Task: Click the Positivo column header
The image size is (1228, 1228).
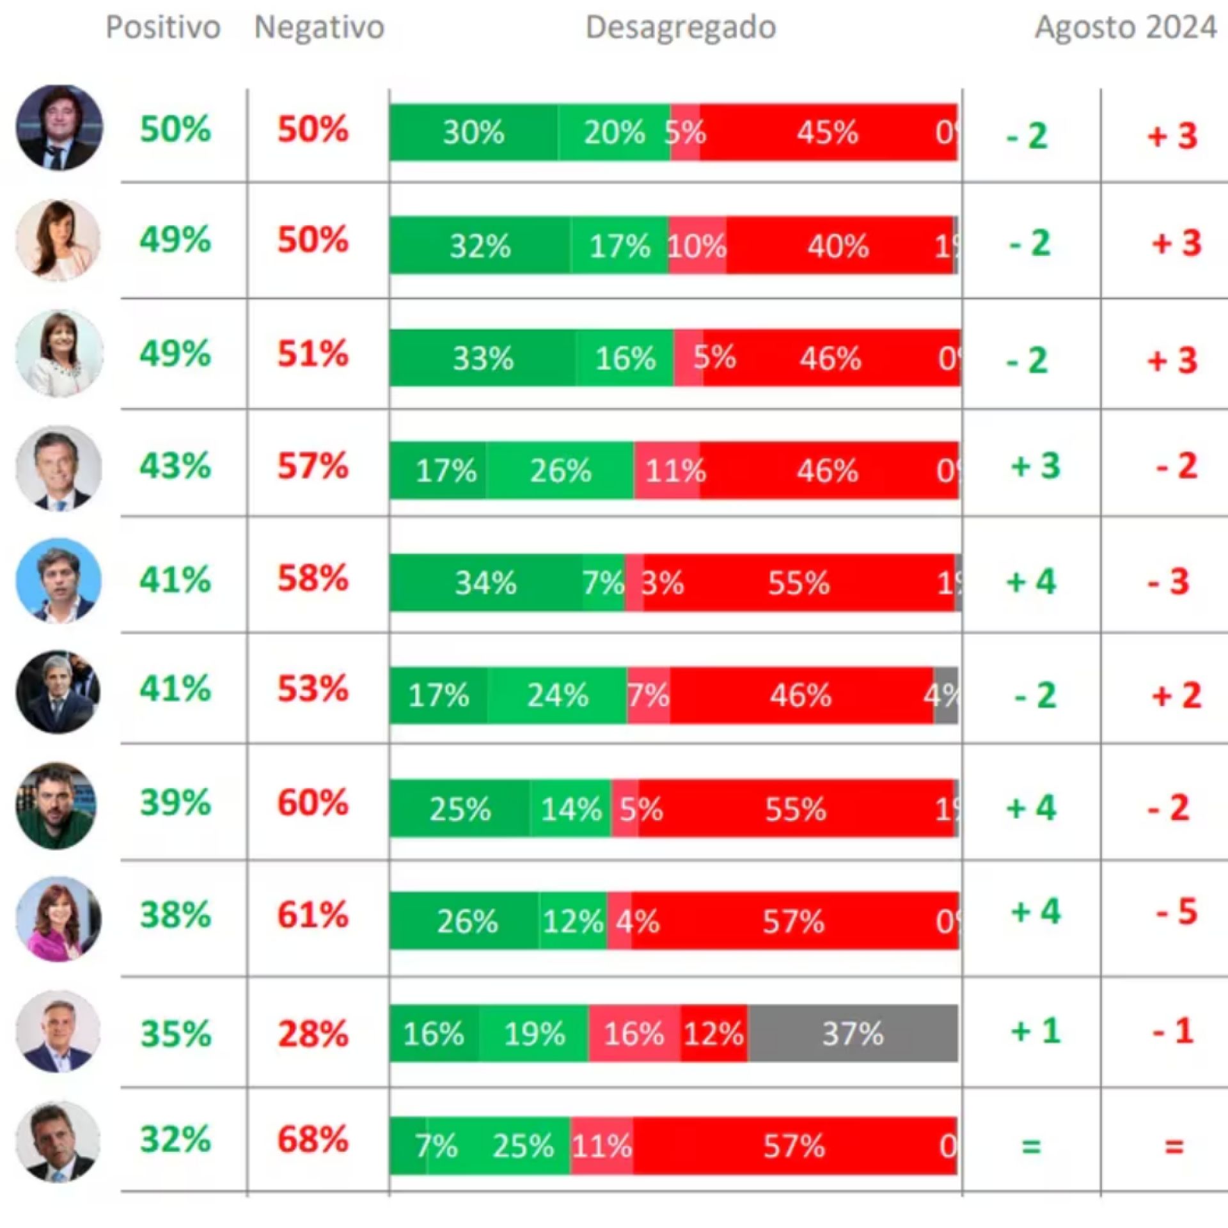Action: click(163, 28)
